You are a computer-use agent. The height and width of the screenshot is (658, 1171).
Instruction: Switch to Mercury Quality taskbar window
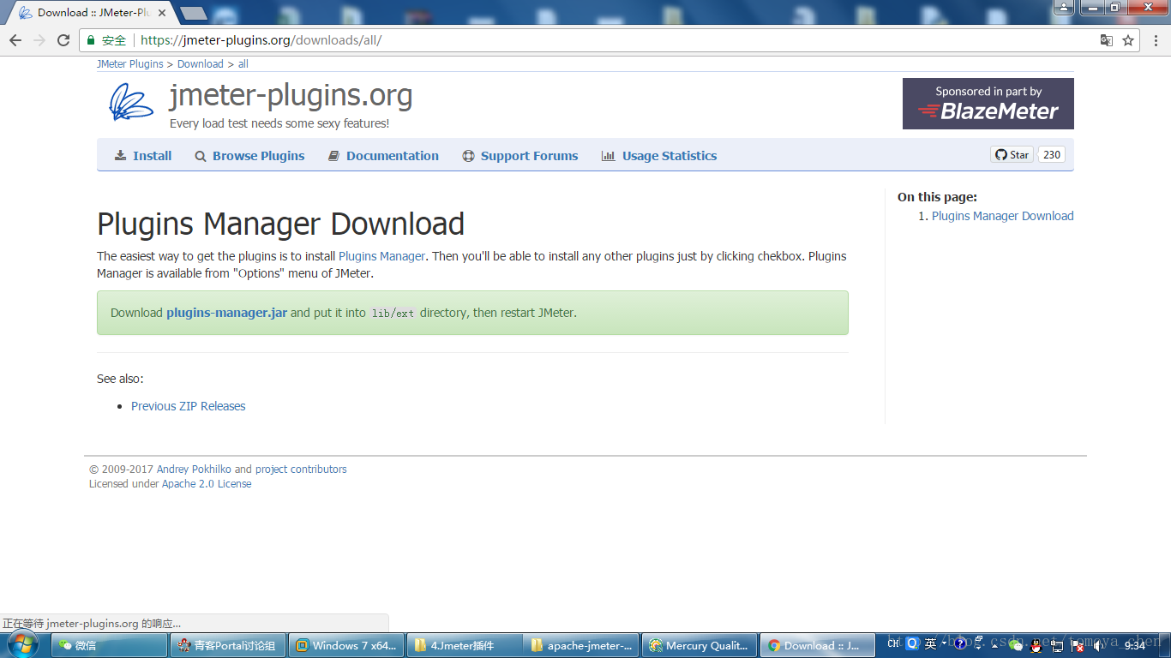(x=700, y=645)
